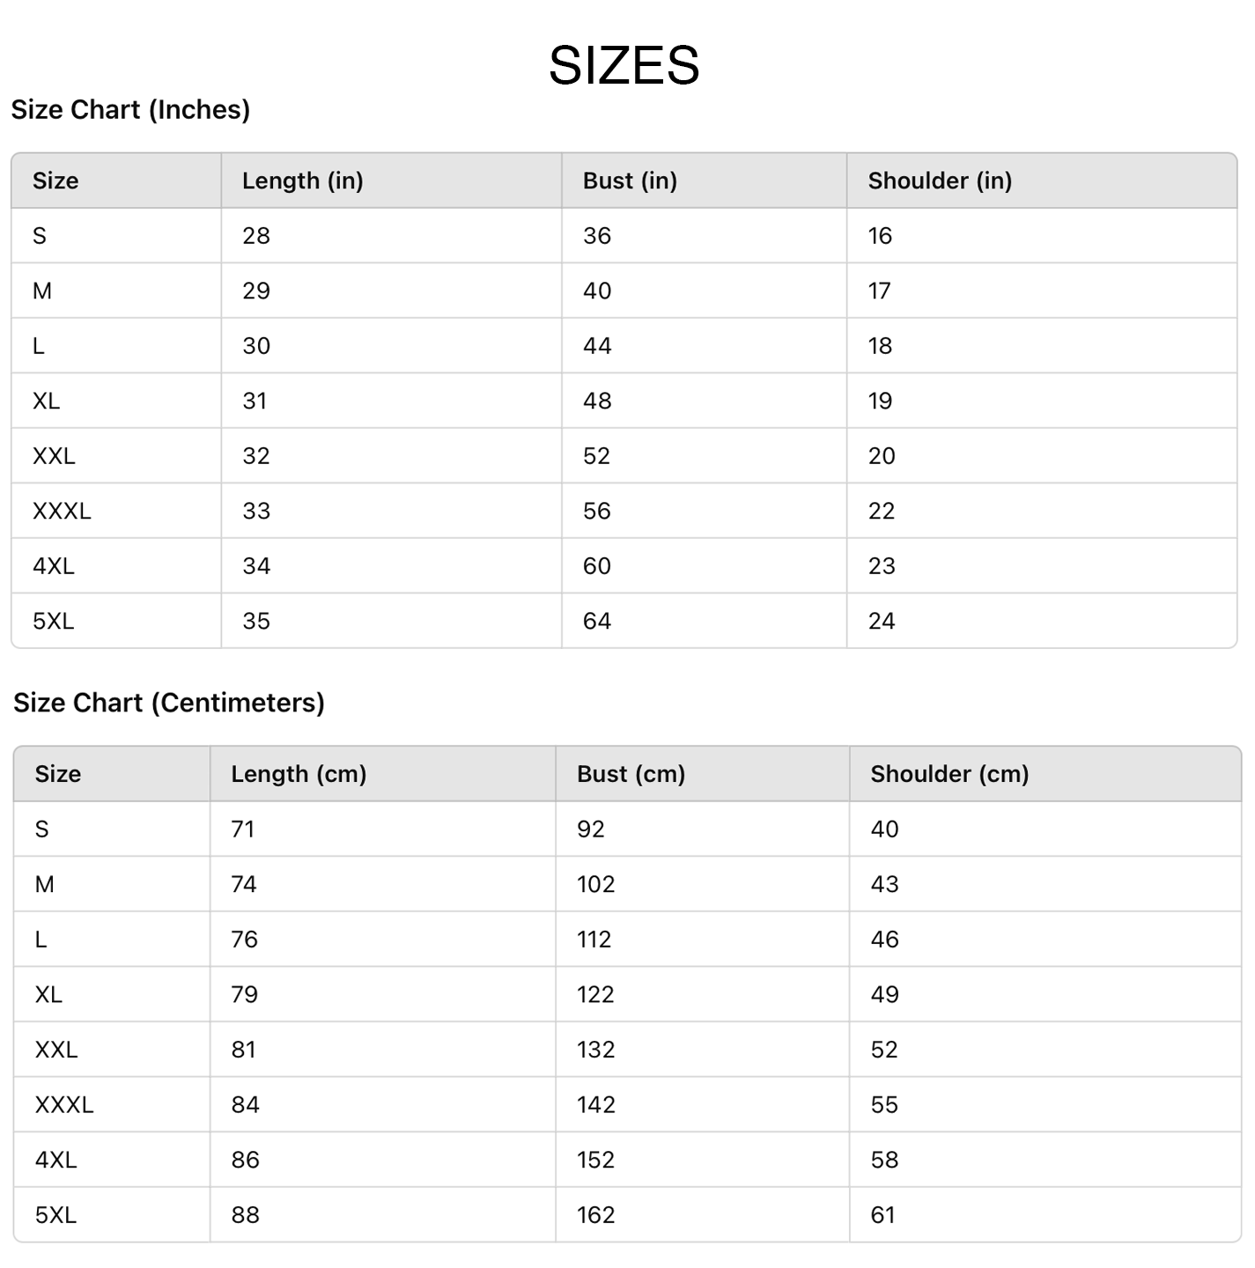Click the M size cell in inches chart
This screenshot has height=1268, width=1255.
(42, 291)
